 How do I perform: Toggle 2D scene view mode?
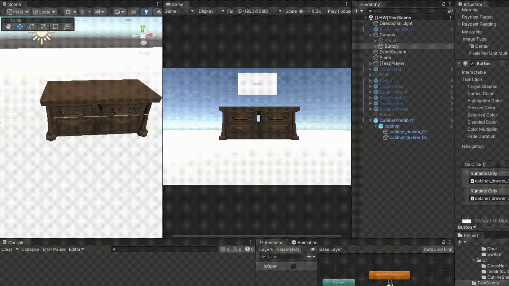point(133,12)
